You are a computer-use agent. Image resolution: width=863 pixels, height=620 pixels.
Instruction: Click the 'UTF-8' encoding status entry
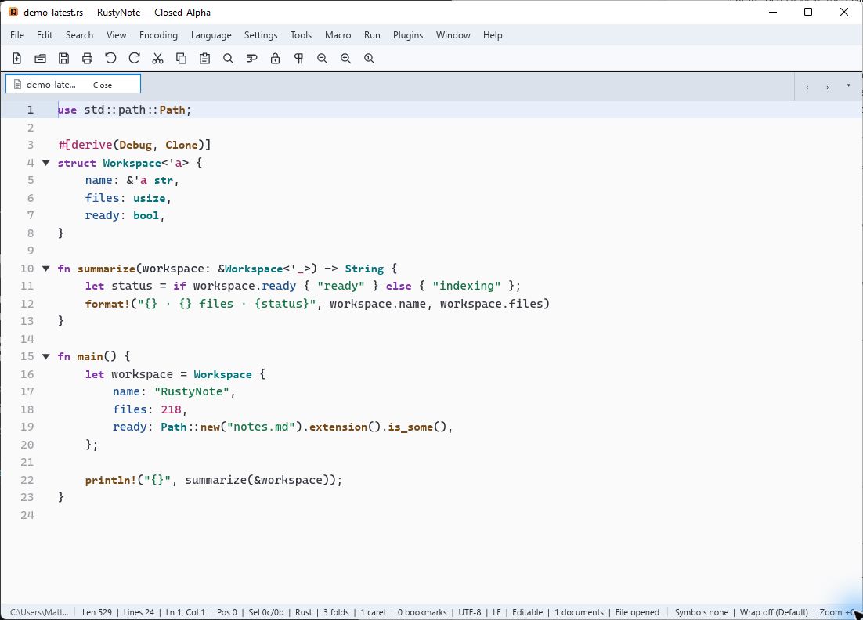(x=469, y=612)
